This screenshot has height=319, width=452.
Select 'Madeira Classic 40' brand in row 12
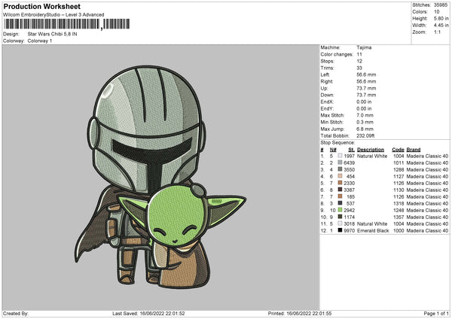point(427,231)
